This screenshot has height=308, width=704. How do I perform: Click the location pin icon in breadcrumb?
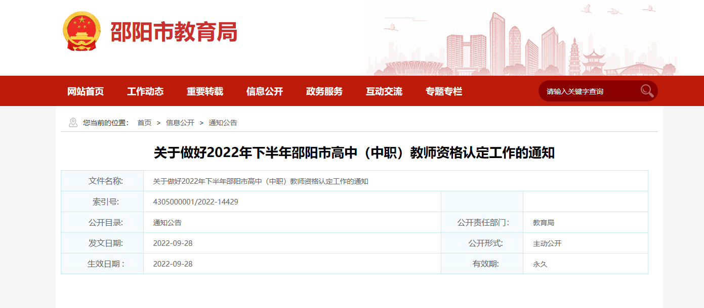click(x=73, y=123)
